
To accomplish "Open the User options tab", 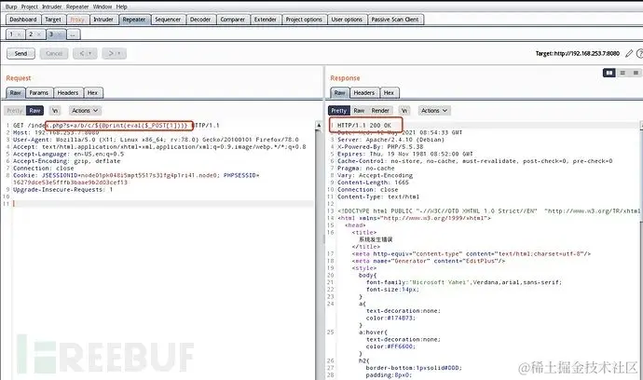I will (347, 20).
